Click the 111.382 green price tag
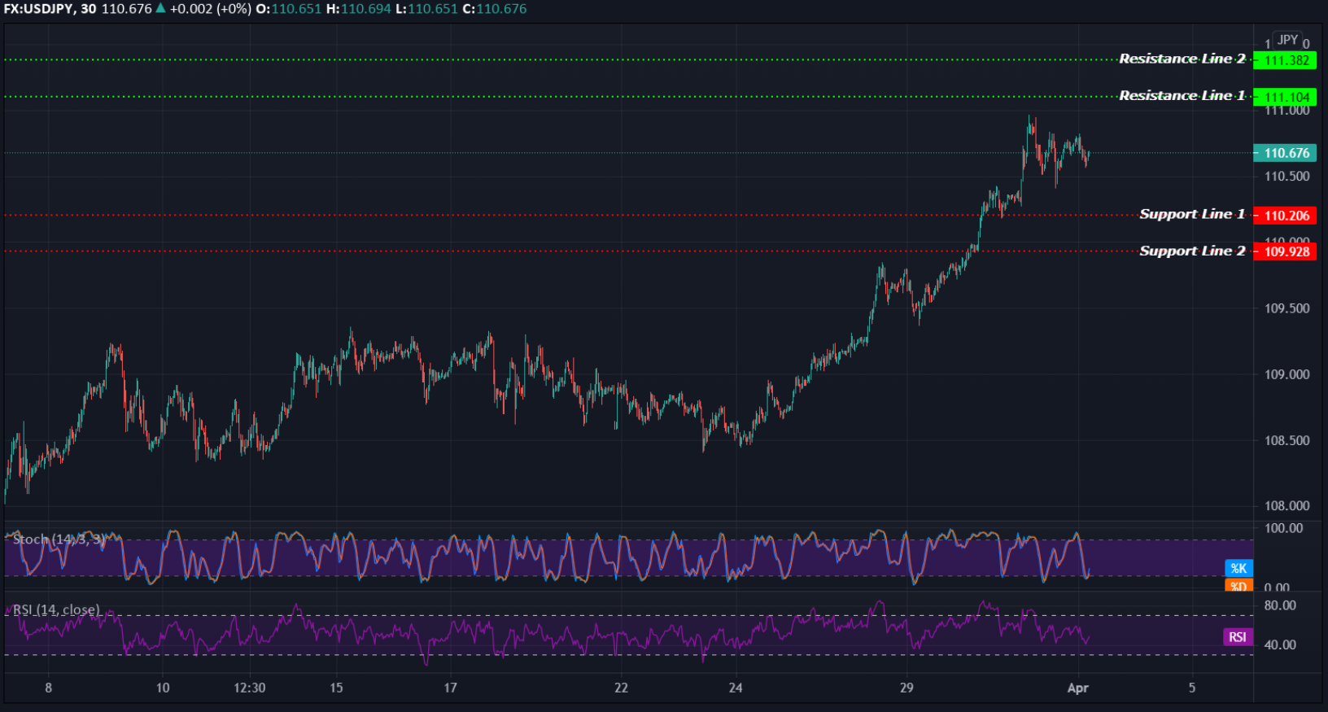This screenshot has width=1328, height=712. [x=1285, y=60]
